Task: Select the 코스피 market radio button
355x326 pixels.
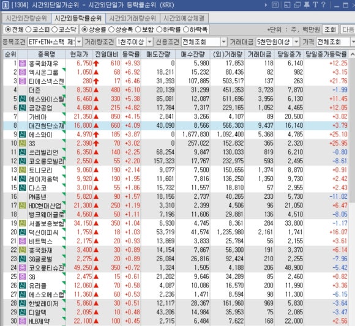Action: (28, 29)
